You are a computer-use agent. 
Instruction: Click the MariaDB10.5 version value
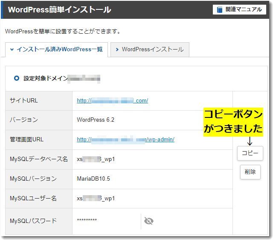pos(93,179)
